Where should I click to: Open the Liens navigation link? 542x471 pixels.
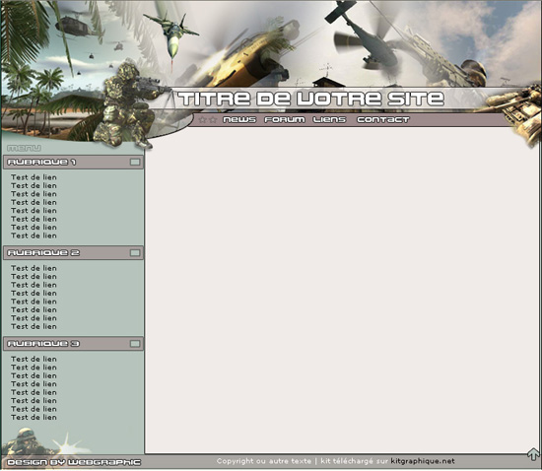(329, 120)
